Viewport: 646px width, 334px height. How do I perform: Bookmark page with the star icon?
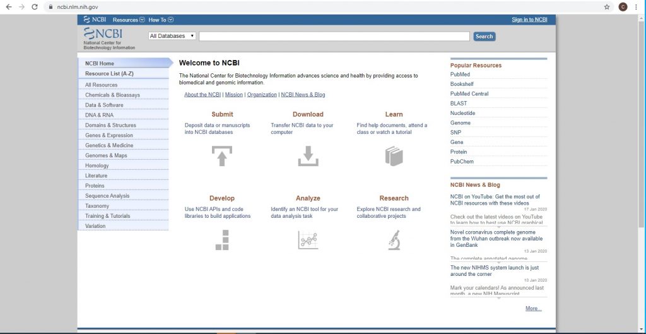click(x=607, y=7)
